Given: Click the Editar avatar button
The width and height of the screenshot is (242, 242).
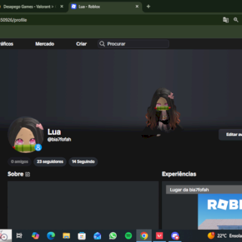Looking at the screenshot, I should click(x=231, y=134).
